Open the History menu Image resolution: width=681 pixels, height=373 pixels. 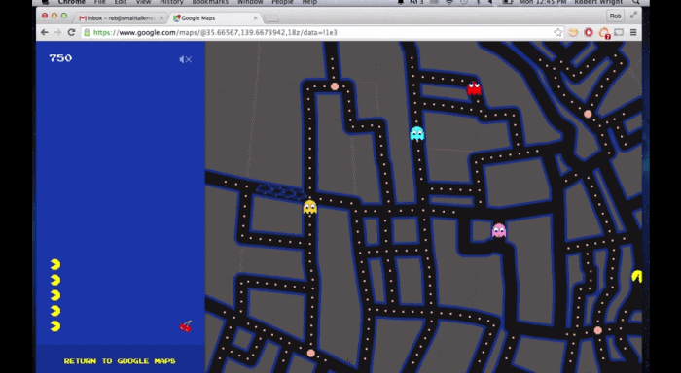(x=171, y=2)
